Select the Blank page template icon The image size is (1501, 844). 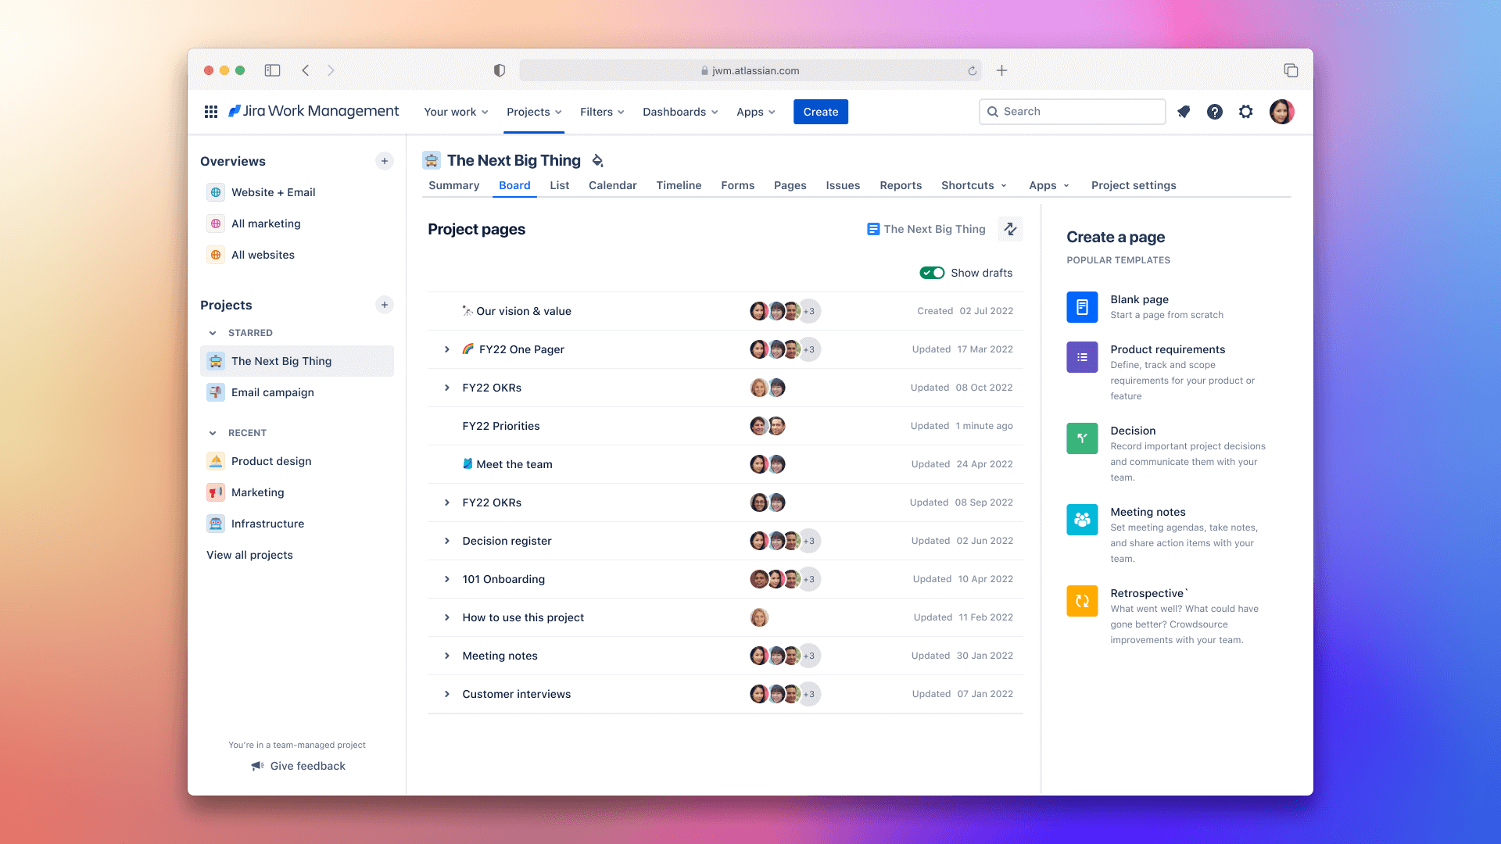click(1081, 306)
